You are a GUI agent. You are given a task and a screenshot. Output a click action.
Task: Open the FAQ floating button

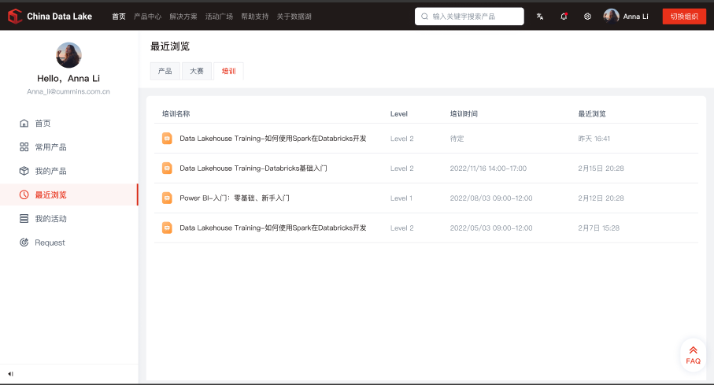(x=693, y=355)
